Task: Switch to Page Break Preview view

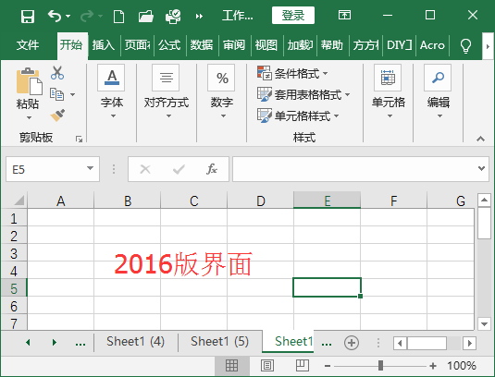Action: click(303, 366)
